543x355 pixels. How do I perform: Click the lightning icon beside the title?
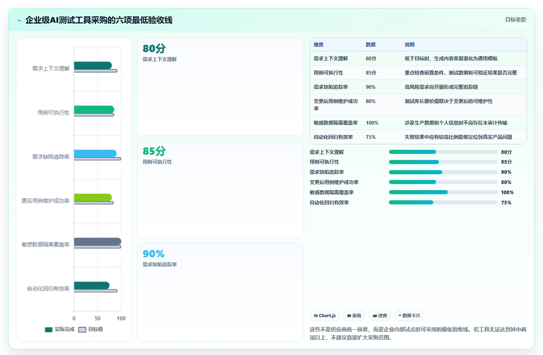click(20, 20)
